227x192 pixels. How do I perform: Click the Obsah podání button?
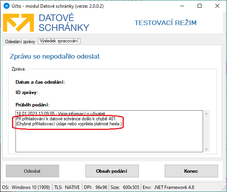(112, 171)
